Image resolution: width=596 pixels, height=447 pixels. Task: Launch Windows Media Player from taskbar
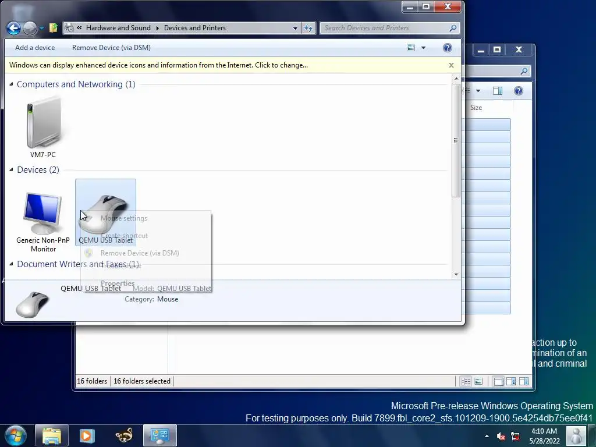(x=87, y=435)
